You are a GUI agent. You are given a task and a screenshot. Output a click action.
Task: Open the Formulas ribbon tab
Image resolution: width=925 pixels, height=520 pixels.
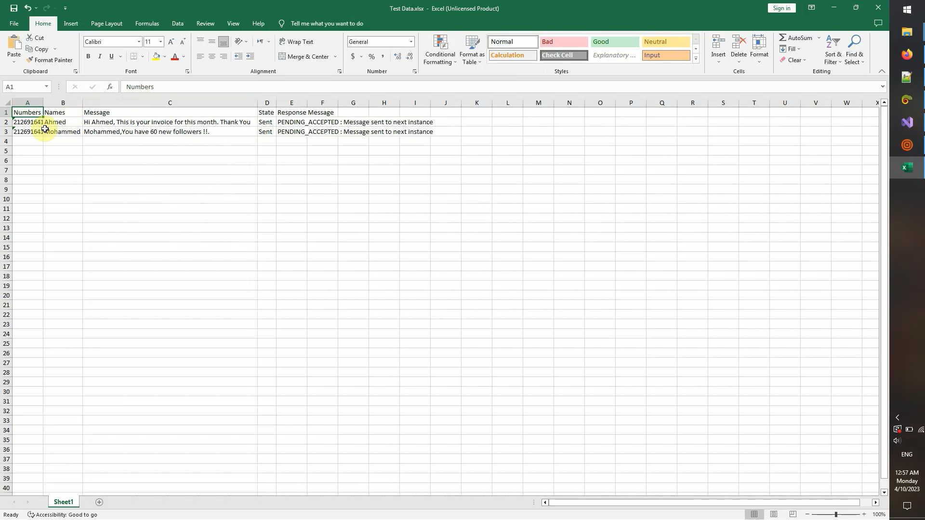tap(147, 24)
